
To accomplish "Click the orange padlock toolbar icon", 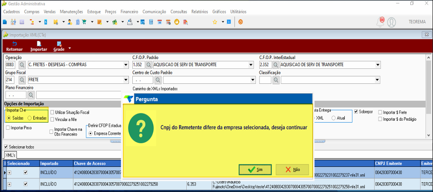I will point(177,22).
